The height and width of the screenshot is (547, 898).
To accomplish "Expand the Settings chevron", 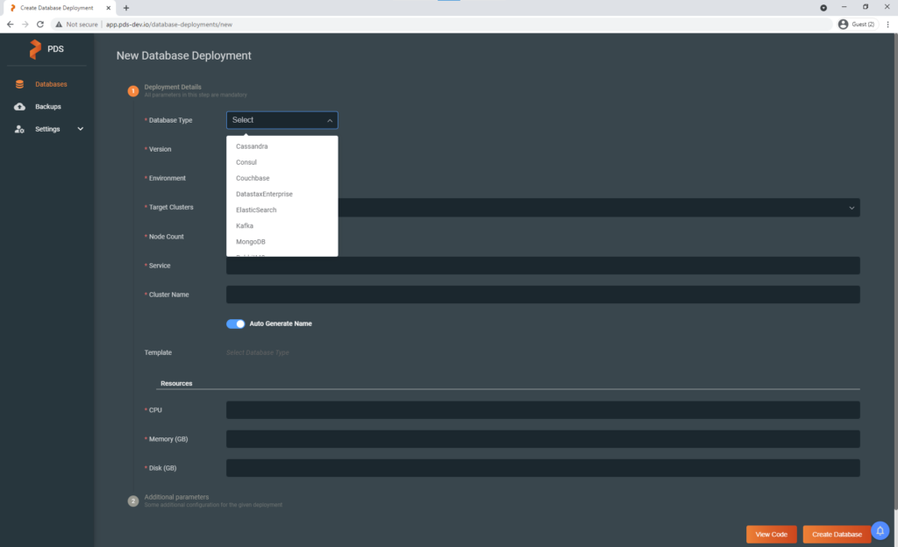I will [80, 129].
